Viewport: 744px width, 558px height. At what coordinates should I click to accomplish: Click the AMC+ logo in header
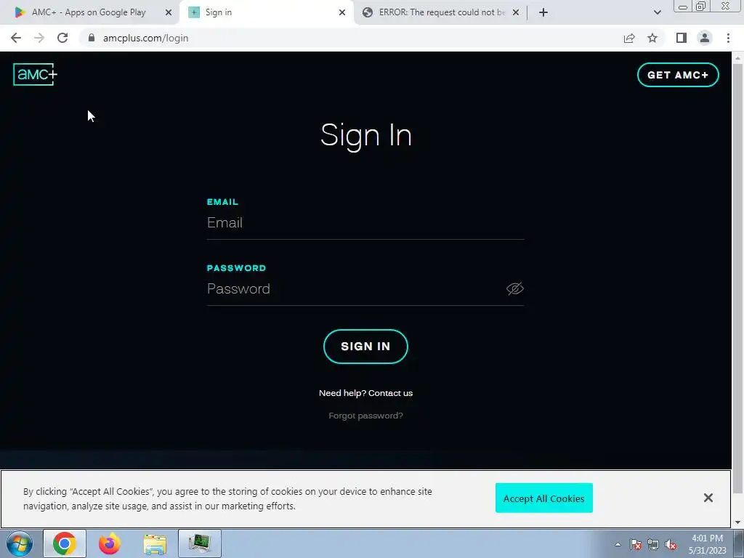pos(35,75)
